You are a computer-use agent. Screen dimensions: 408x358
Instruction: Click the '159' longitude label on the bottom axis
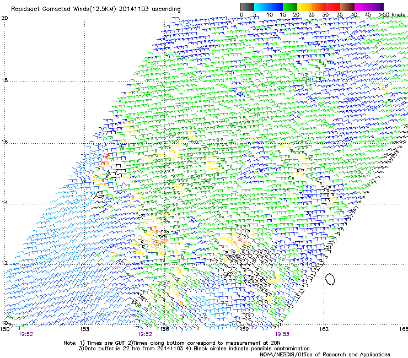[x=244, y=329]
